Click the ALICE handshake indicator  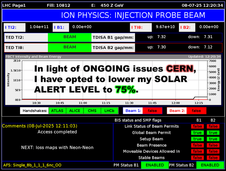(x=75, y=111)
